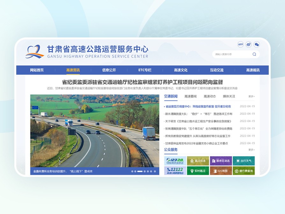Select the 交通新闻 tab
This screenshot has height=214, width=285.
click(x=171, y=96)
